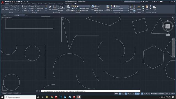Open the Insert ribbon tab

click(12, 4)
